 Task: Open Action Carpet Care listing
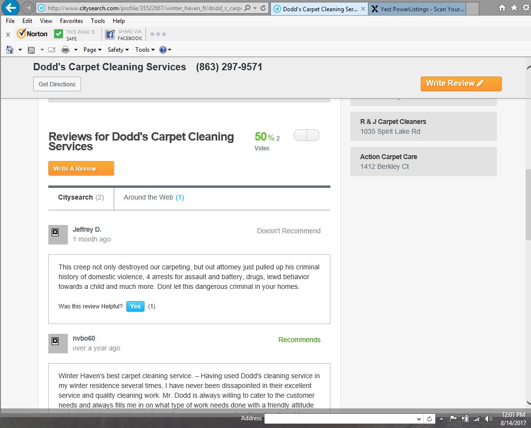tap(423, 162)
